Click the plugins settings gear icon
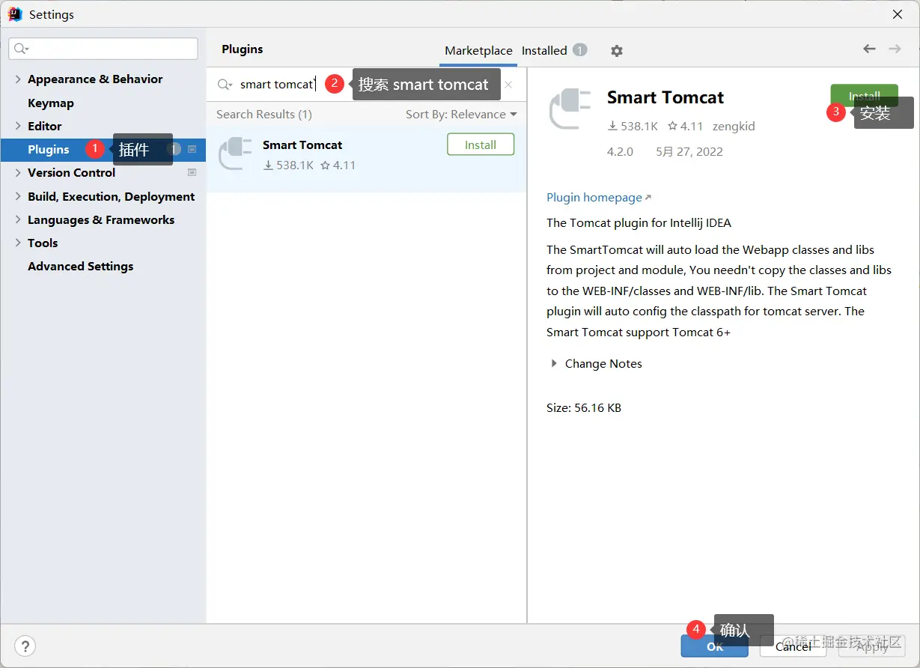Screen dimensions: 920x668 pyautogui.click(x=617, y=51)
